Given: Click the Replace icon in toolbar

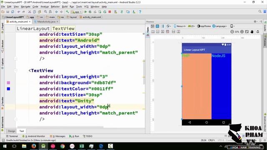Looking at the screenshot, I should pos(50,12).
